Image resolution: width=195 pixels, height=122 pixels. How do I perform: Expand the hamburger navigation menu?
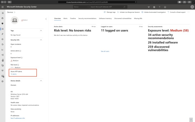point(3,13)
